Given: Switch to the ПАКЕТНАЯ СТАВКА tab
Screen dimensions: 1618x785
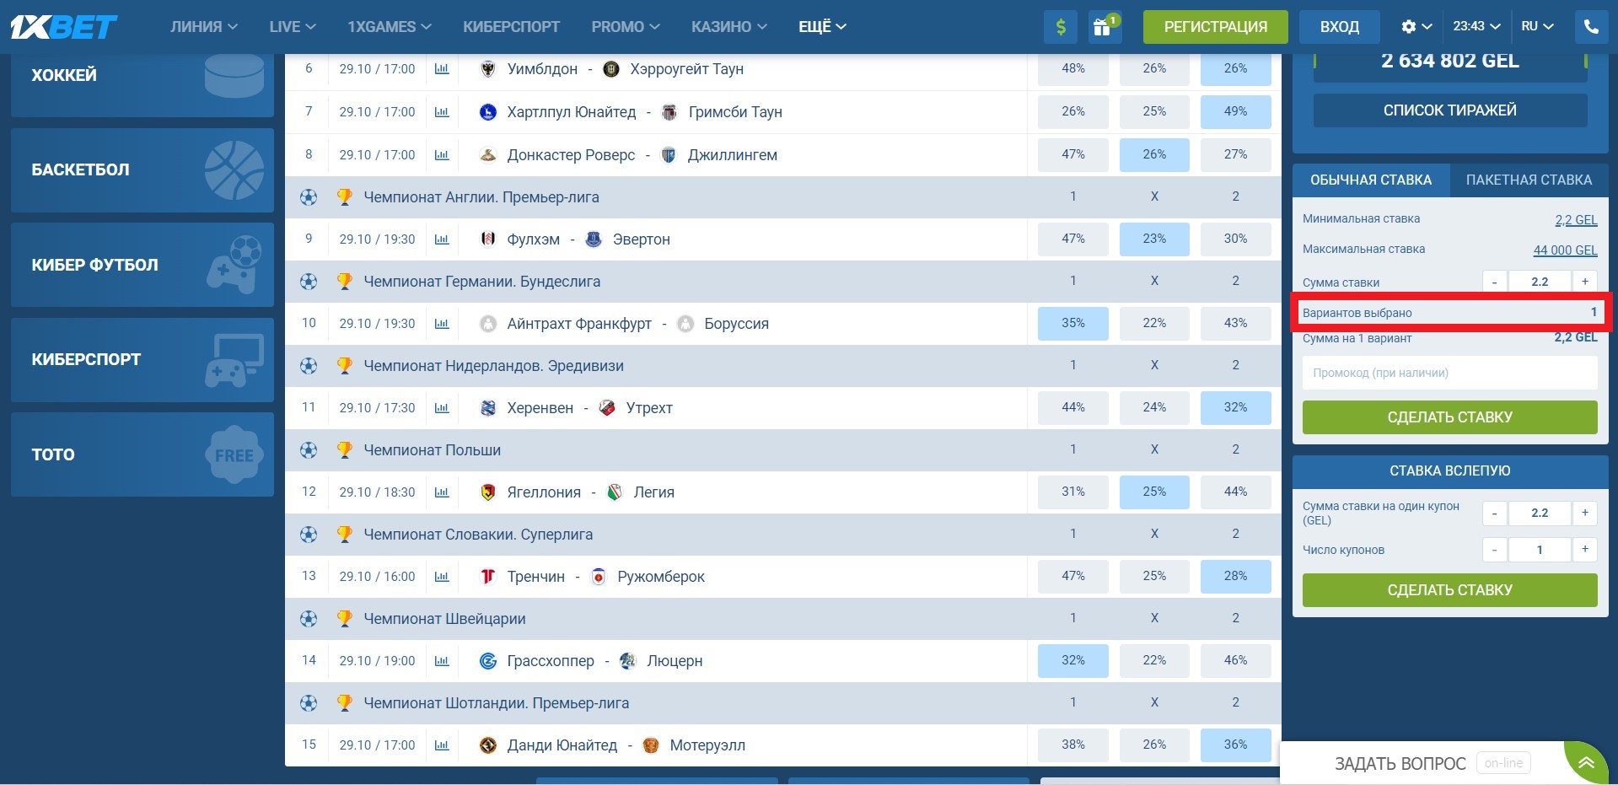Looking at the screenshot, I should pyautogui.click(x=1529, y=180).
